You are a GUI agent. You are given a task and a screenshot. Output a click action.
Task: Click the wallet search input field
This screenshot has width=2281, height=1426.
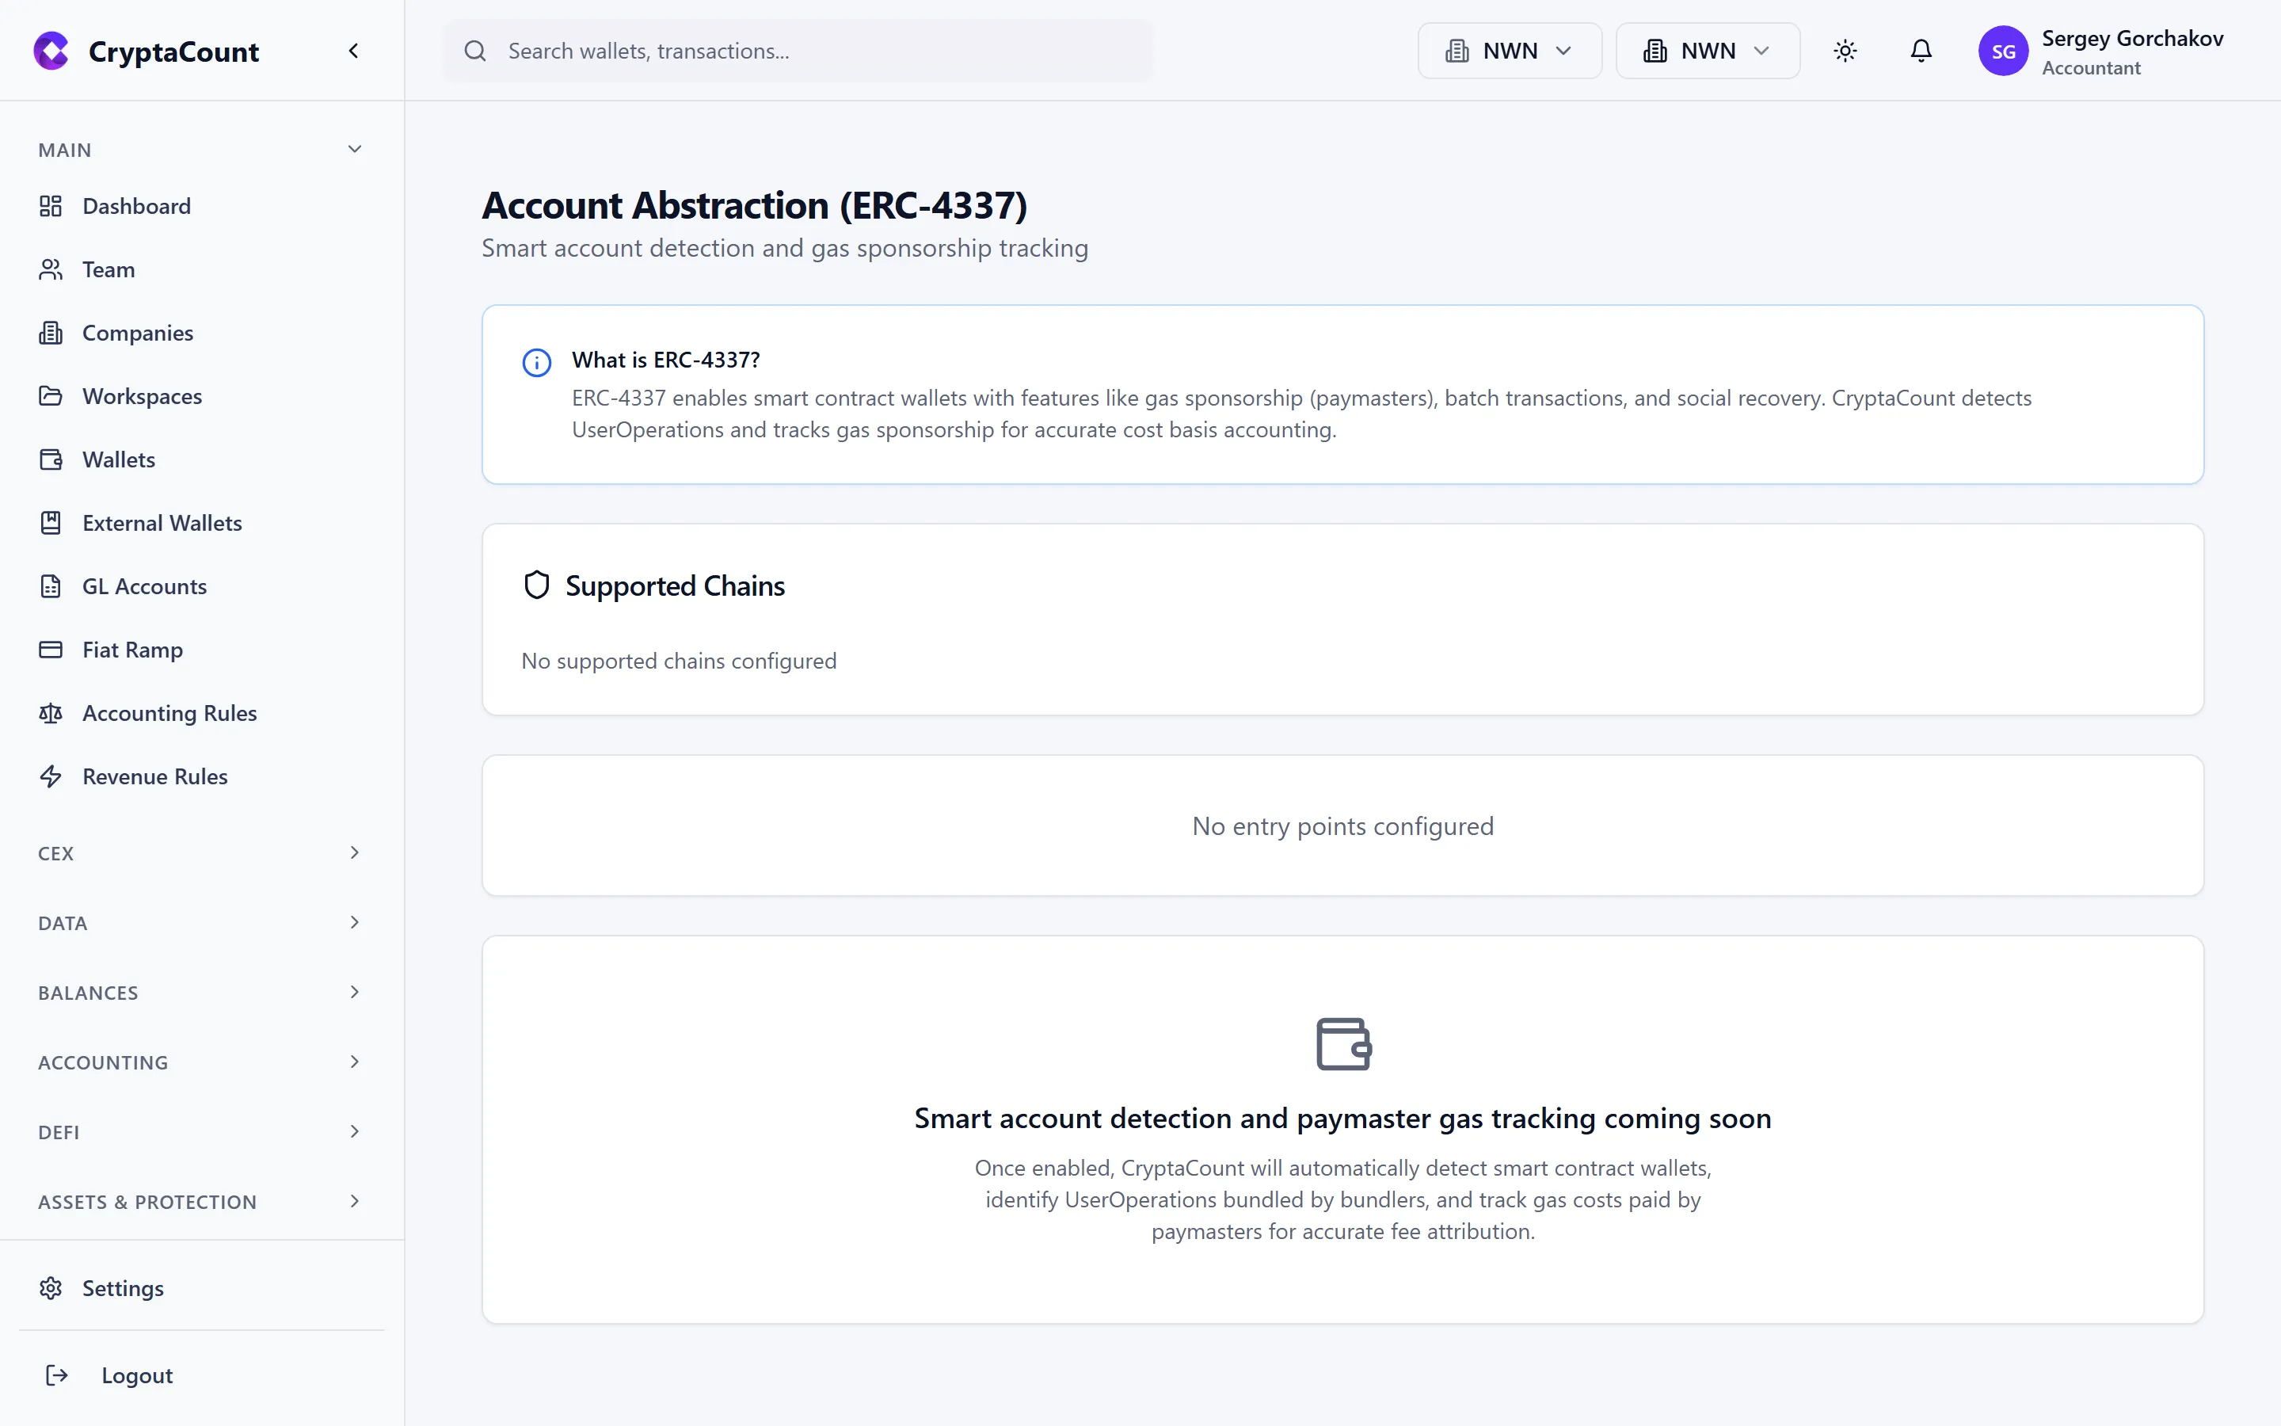(802, 51)
